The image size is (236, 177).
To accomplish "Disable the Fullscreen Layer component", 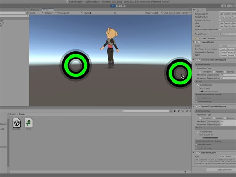I will point(199,153).
